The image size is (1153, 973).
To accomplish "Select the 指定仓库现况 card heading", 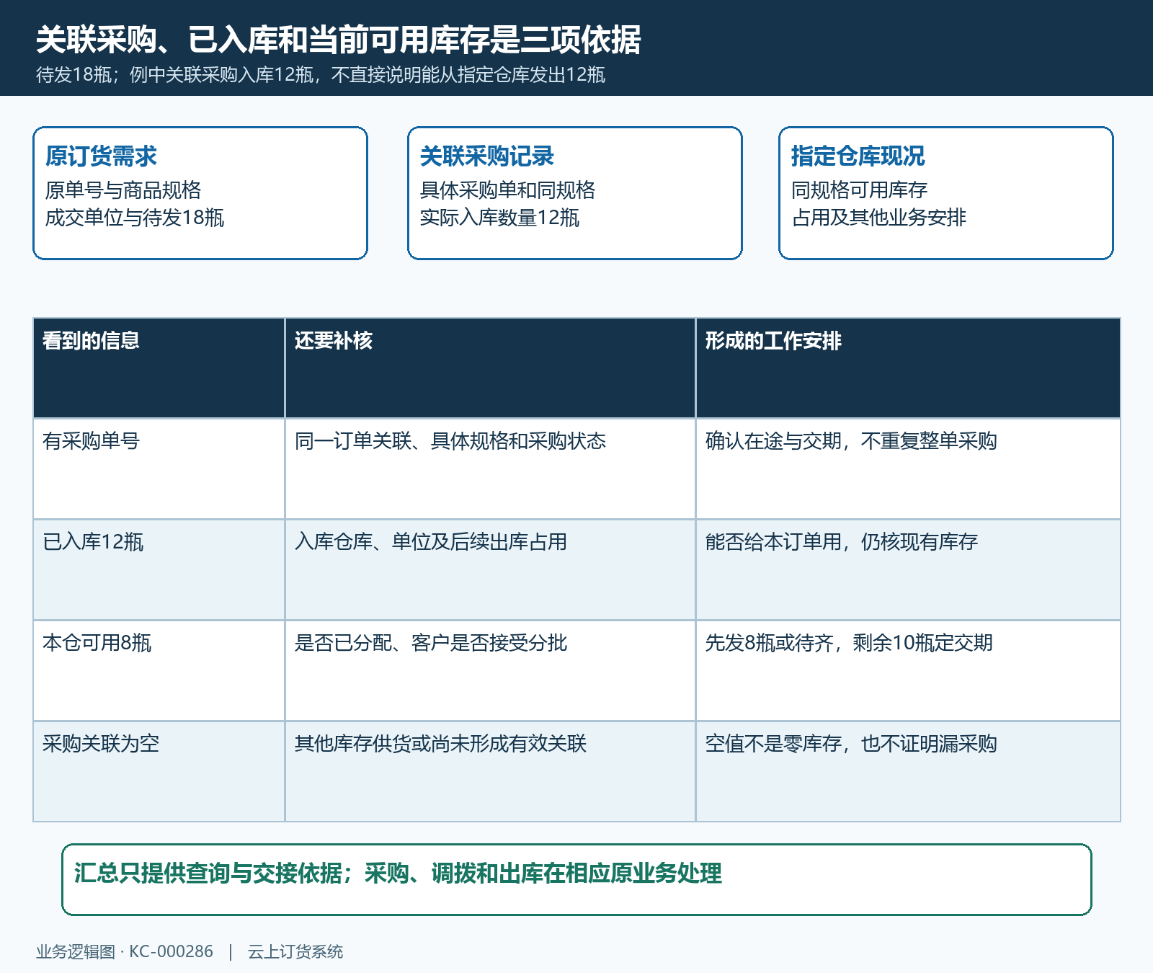I will click(x=858, y=156).
